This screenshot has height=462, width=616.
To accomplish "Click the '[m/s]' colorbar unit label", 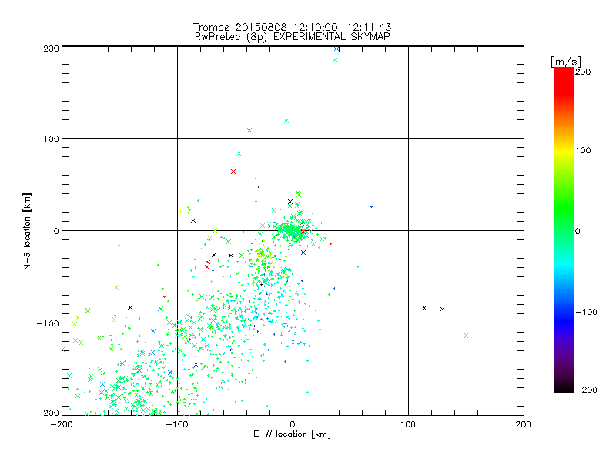I will [566, 62].
